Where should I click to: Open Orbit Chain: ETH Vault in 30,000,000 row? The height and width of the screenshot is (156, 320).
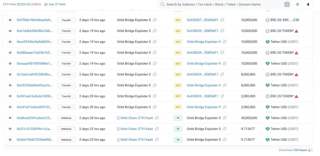coord(137,118)
